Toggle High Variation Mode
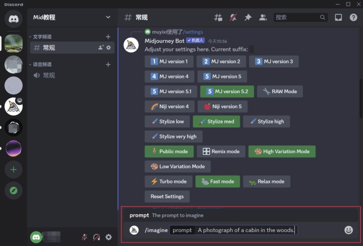The image size is (363, 246). point(282,152)
